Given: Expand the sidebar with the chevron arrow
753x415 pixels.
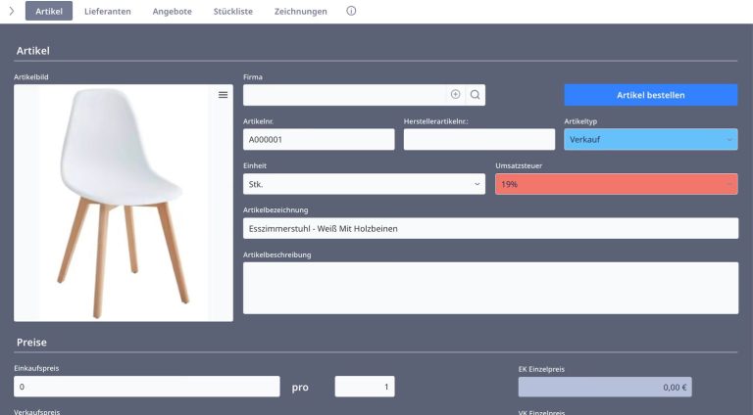Looking at the screenshot, I should (x=12, y=11).
